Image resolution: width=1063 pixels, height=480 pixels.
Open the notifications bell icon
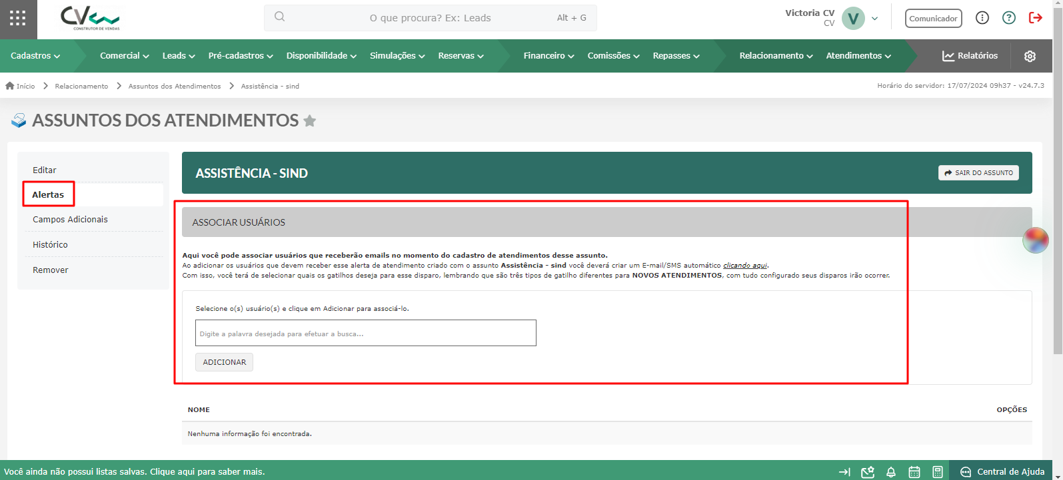891,472
